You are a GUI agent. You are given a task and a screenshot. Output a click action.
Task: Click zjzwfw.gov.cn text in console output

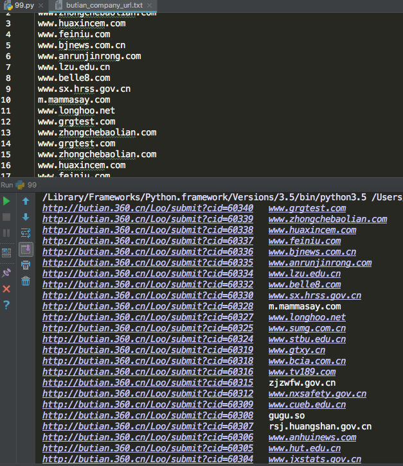(x=302, y=383)
